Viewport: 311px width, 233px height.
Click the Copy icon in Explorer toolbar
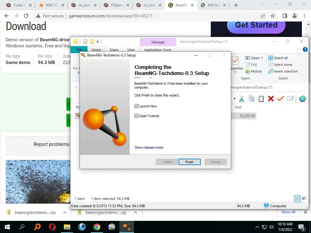(251, 99)
